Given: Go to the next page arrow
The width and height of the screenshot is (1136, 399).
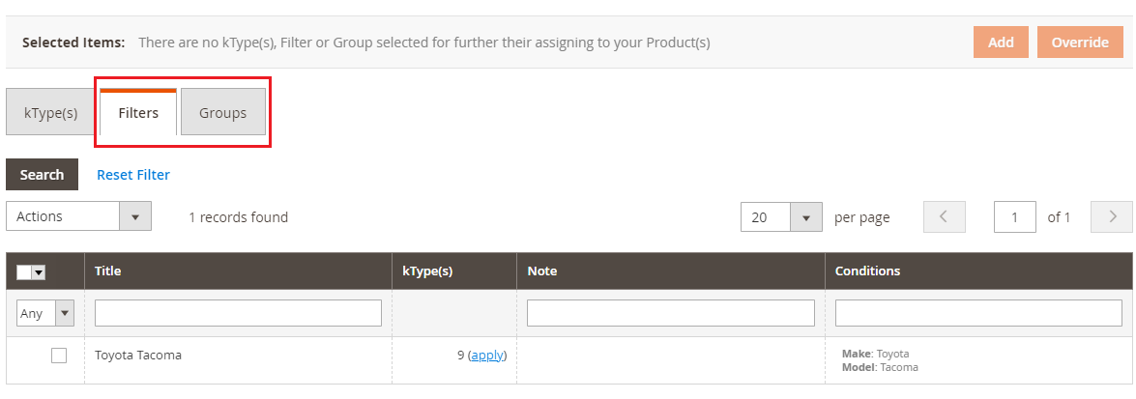Looking at the screenshot, I should [x=1112, y=217].
